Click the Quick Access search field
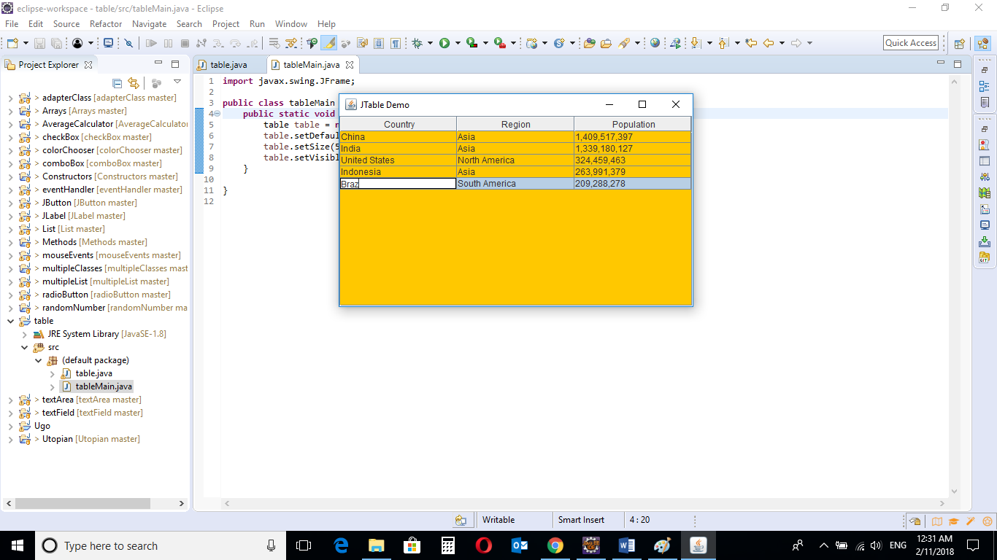Image resolution: width=997 pixels, height=560 pixels. point(910,43)
